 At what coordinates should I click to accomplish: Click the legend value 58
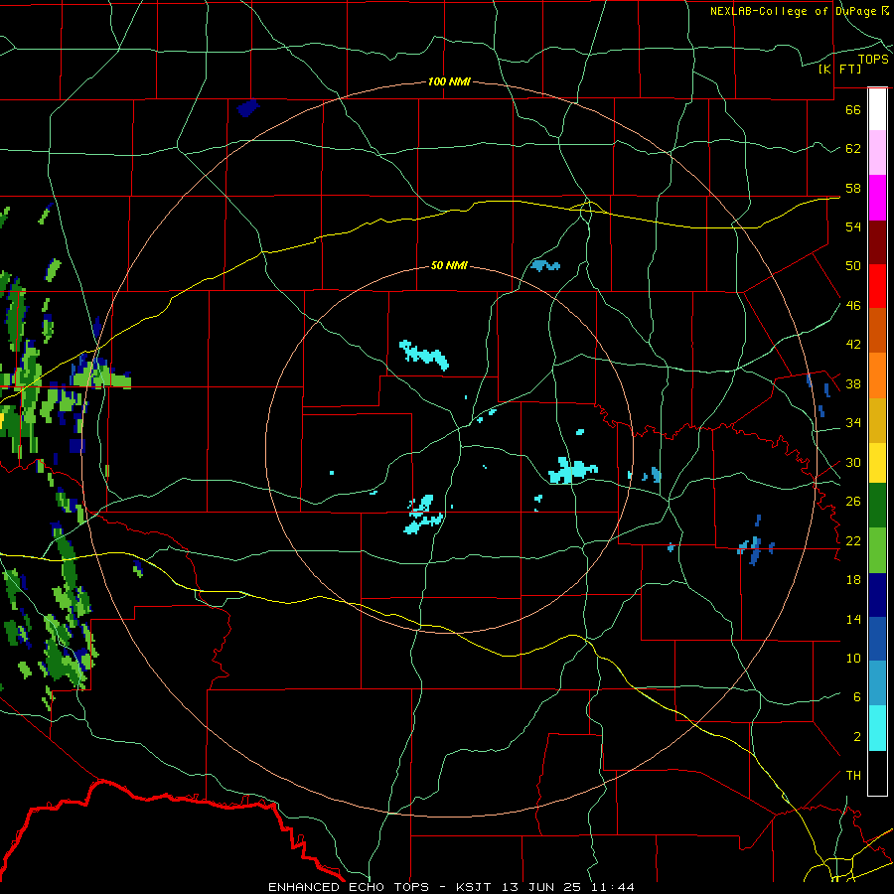click(853, 188)
